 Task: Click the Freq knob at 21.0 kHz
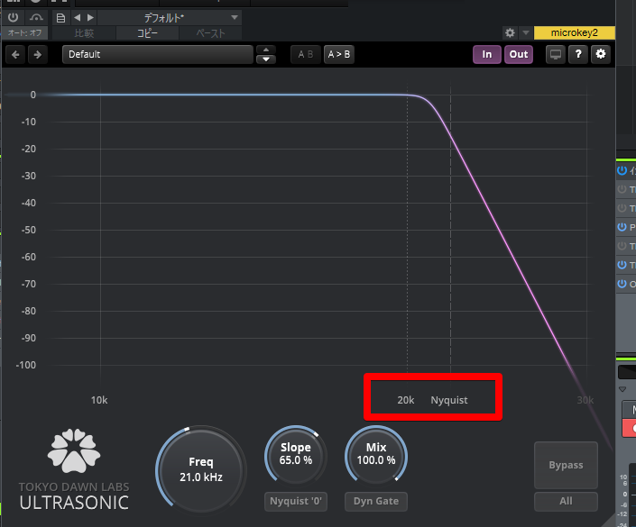pos(200,468)
